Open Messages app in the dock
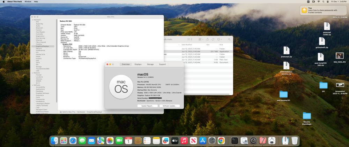The image size is (349, 147). 82,141
